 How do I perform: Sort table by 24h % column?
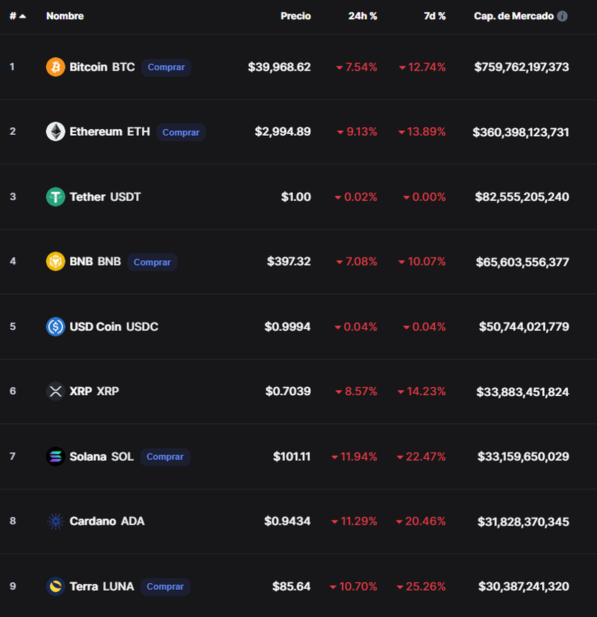coord(362,16)
